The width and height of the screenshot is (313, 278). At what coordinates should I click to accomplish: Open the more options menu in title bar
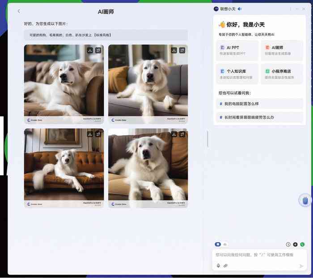click(x=291, y=9)
